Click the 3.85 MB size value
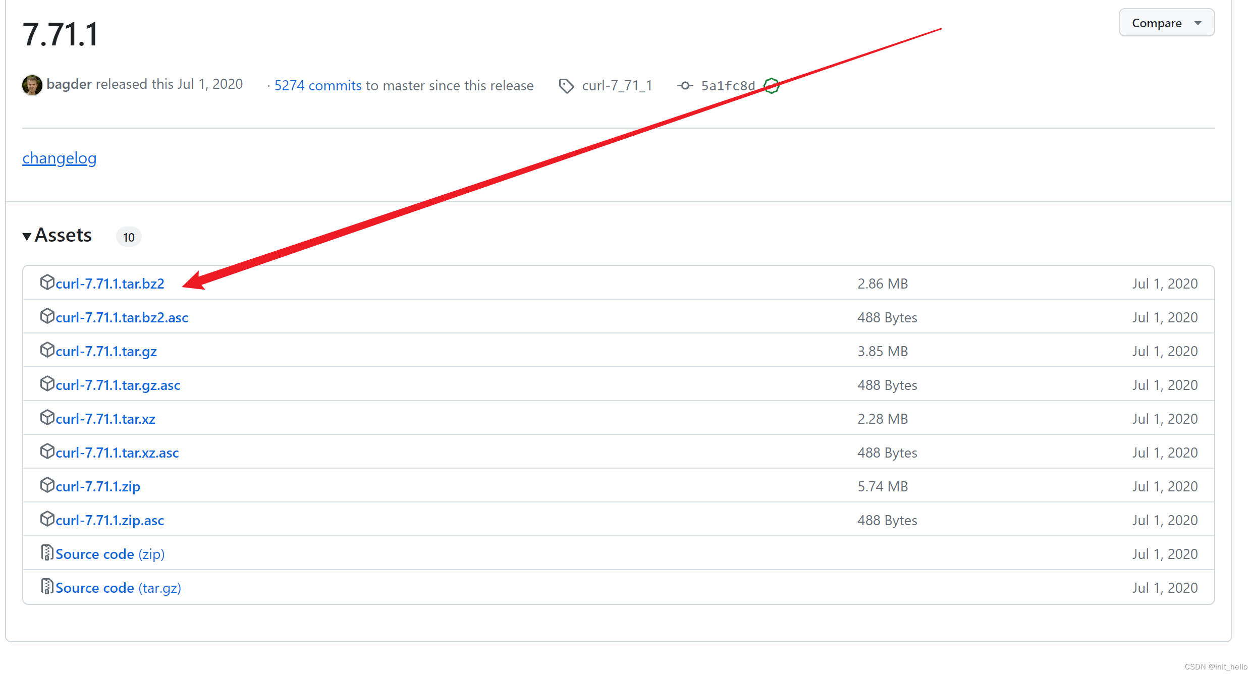Image resolution: width=1255 pixels, height=675 pixels. (883, 351)
